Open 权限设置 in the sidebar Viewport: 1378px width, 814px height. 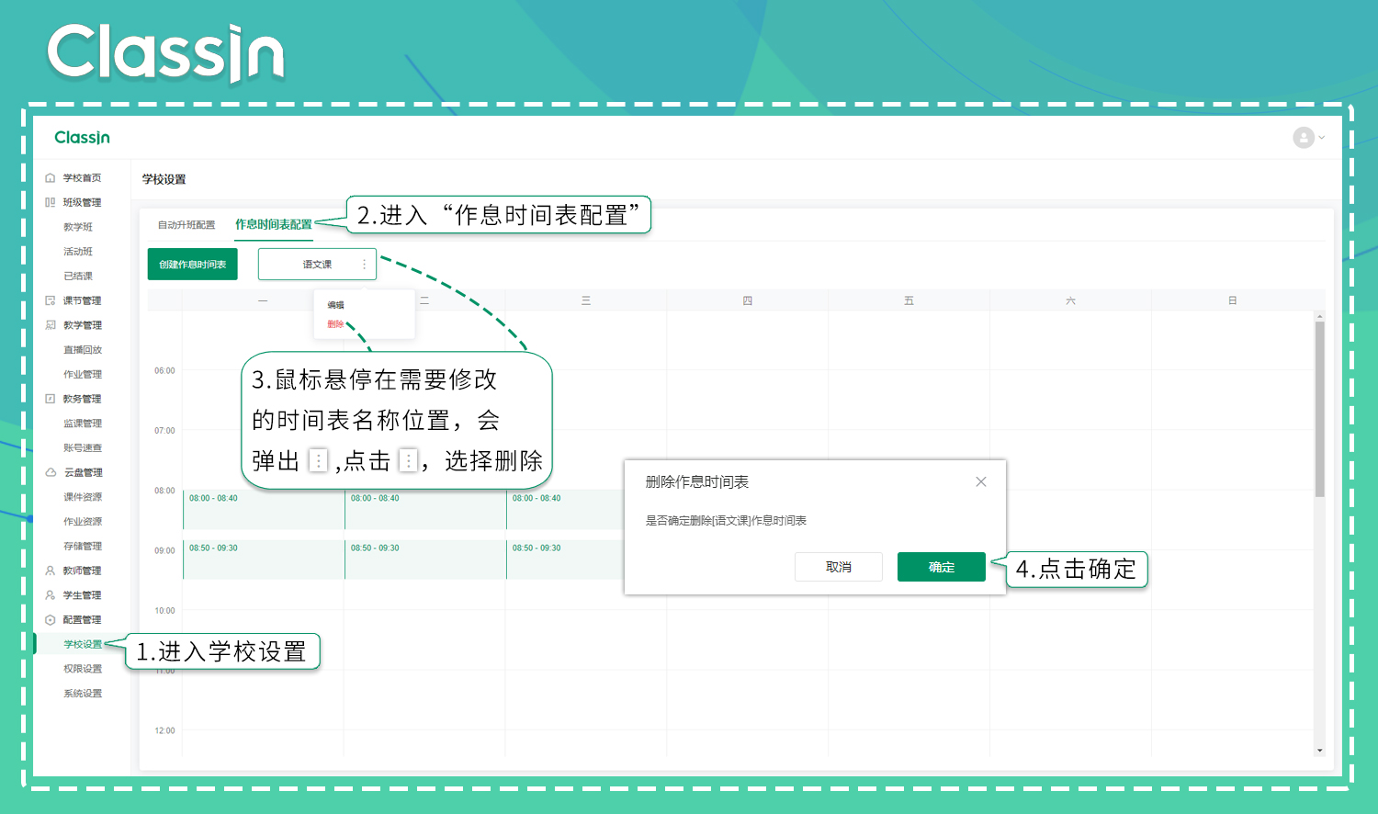(x=83, y=669)
